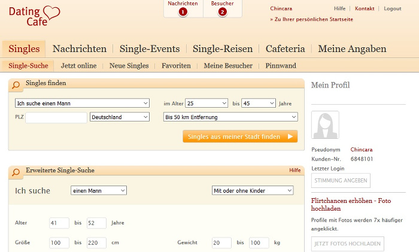Click Hilfe link in Erweiterte Single-Suche
Viewport: 419px width, 252px height.
click(x=294, y=170)
